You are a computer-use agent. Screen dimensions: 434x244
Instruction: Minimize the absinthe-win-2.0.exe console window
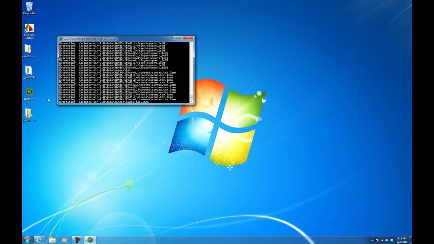175,38
